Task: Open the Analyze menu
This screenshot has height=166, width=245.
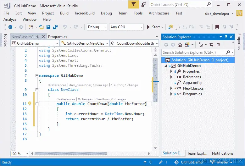Action: point(10,19)
